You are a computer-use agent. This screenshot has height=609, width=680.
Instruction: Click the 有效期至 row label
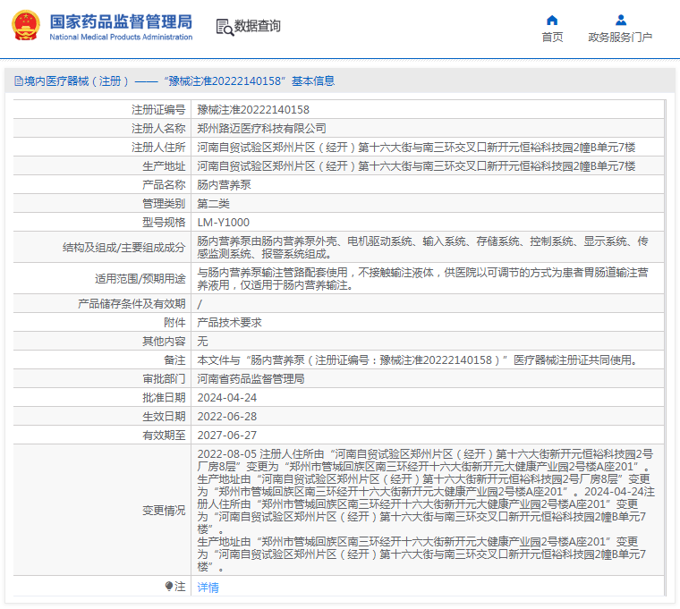164,435
